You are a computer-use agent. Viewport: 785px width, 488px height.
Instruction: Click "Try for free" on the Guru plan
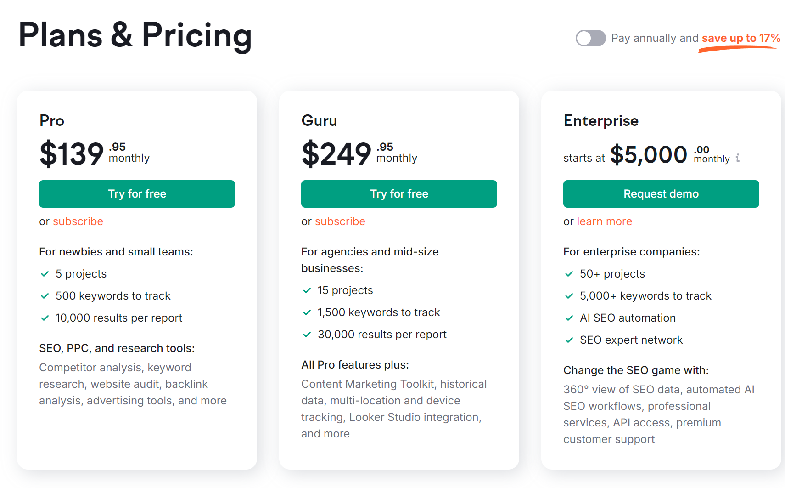click(x=399, y=193)
